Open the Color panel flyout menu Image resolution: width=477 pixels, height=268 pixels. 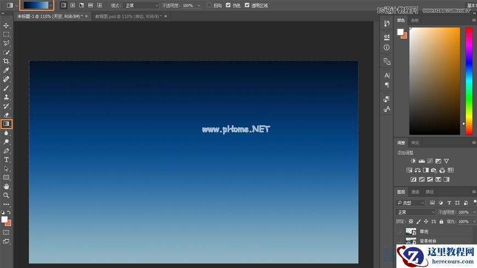pos(474,20)
